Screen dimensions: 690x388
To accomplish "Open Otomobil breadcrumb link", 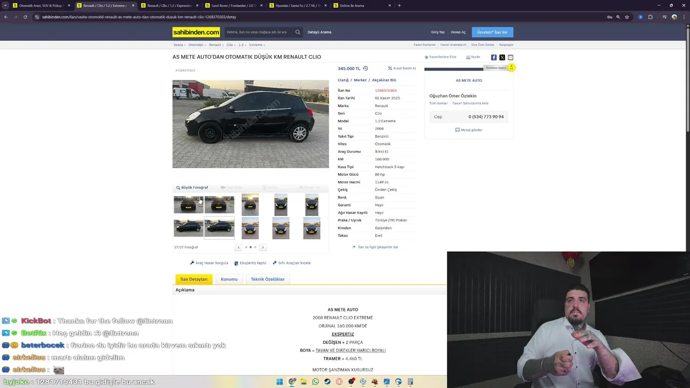I will (196, 45).
